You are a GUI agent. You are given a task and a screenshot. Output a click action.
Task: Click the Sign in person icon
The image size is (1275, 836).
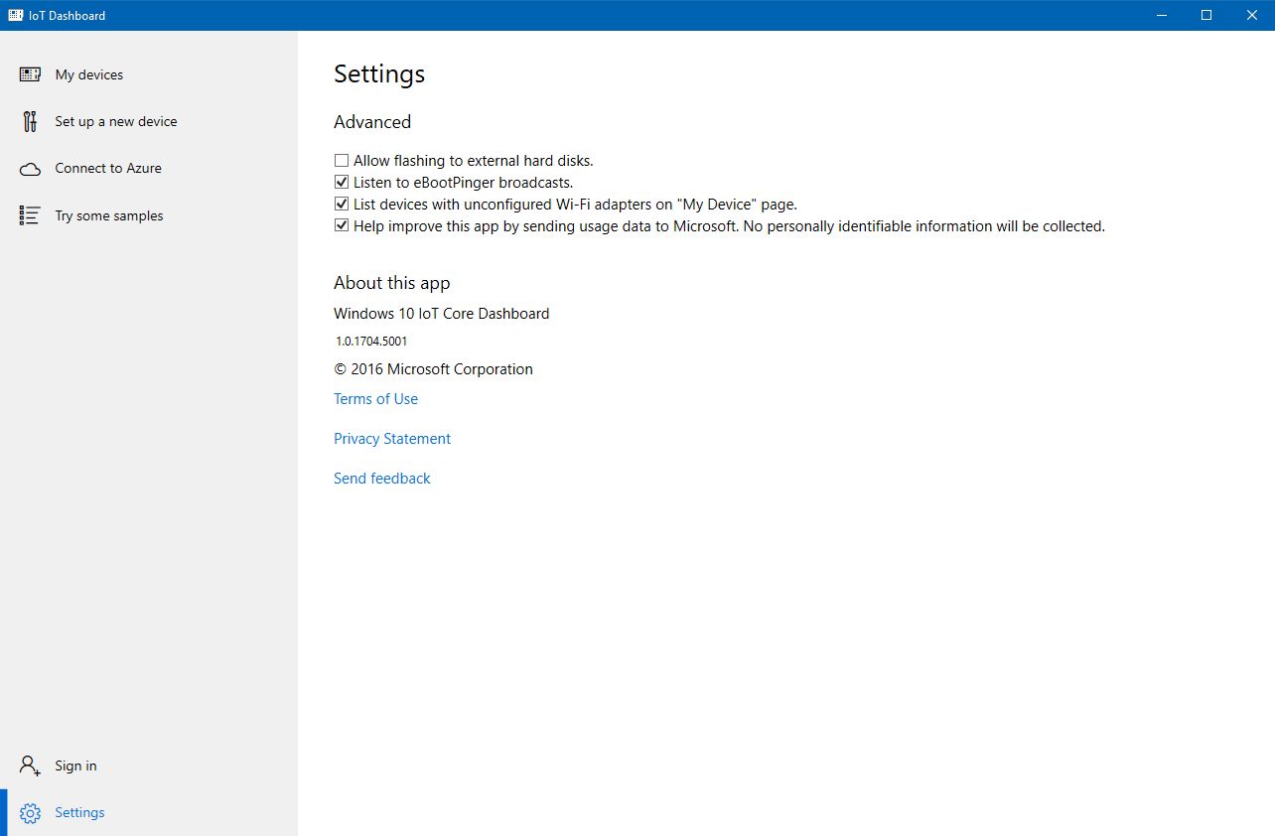pos(30,766)
